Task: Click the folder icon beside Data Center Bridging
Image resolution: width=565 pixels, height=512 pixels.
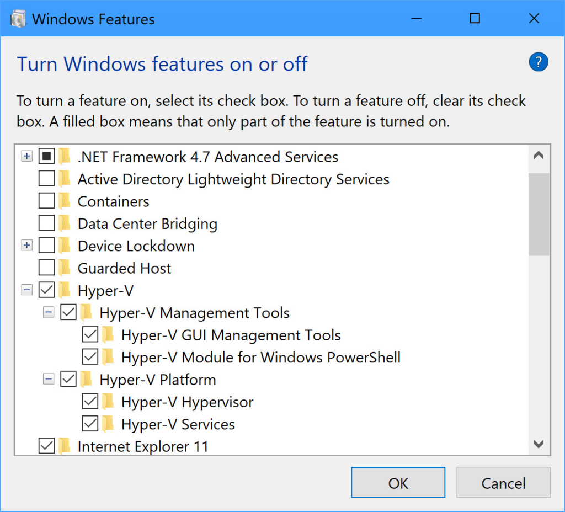Action: tap(65, 223)
